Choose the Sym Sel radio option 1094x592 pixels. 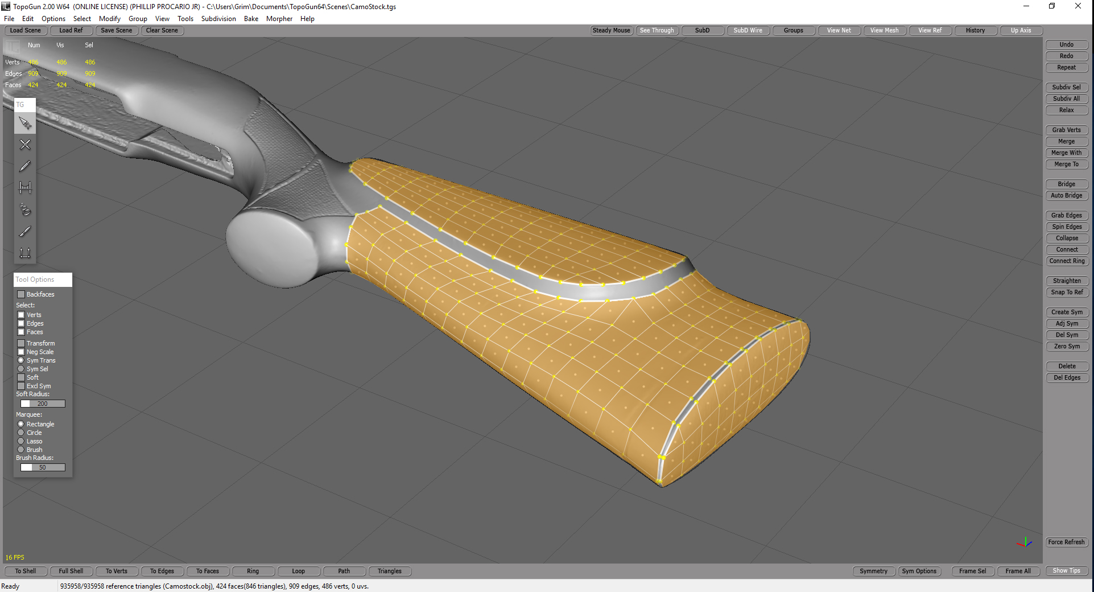21,369
